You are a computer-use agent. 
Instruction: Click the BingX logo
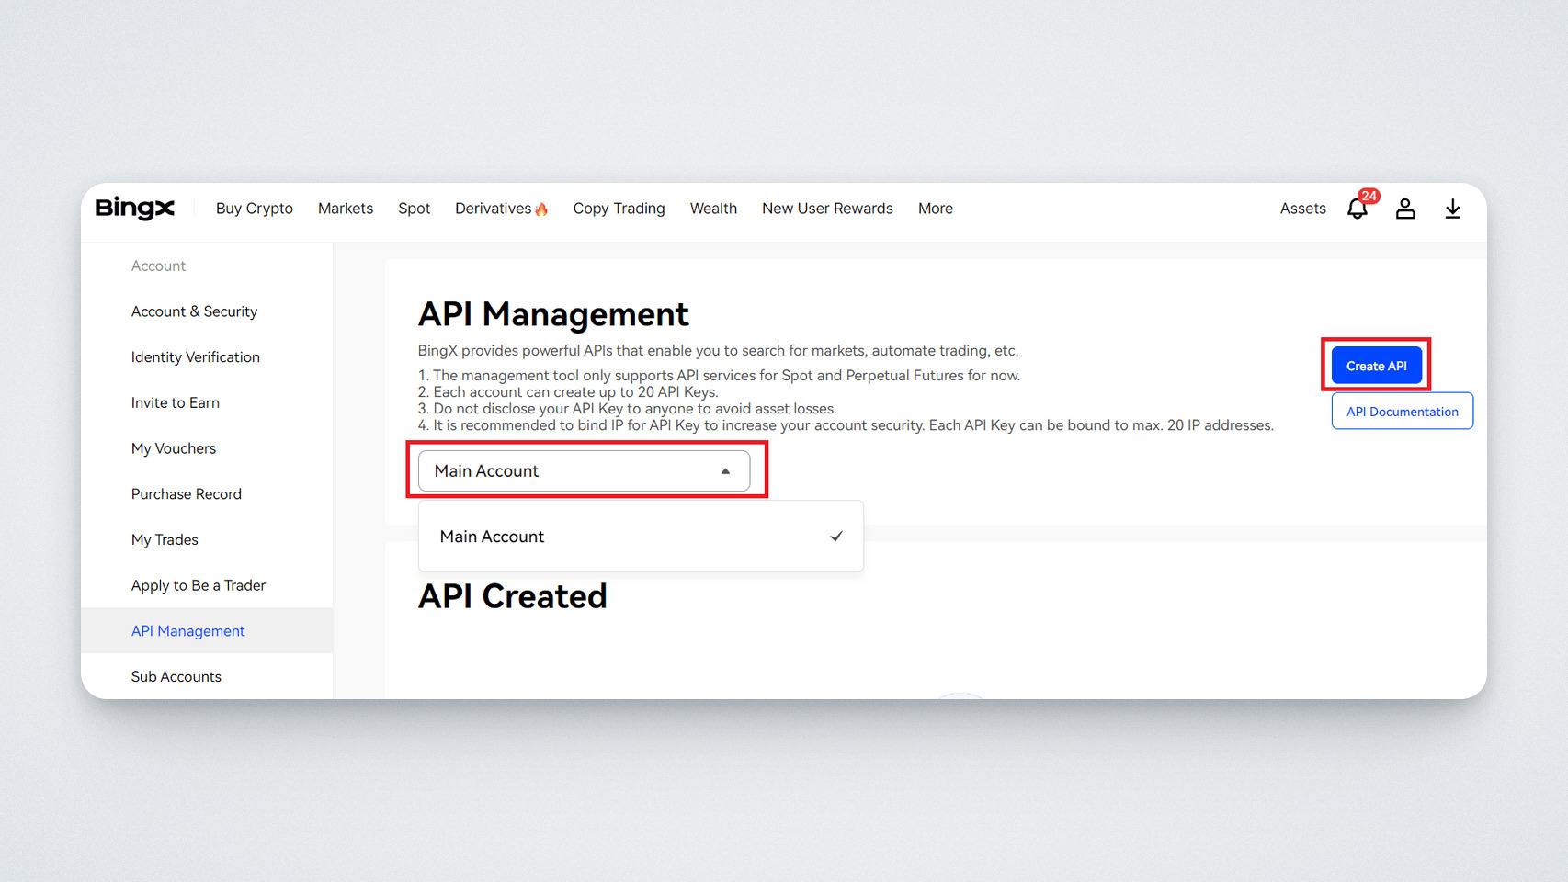pyautogui.click(x=134, y=209)
